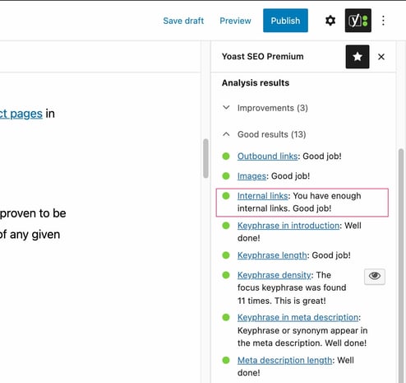The height and width of the screenshot is (383, 406).
Task: Click the editor content scrollbar thumb
Action: tap(205, 158)
